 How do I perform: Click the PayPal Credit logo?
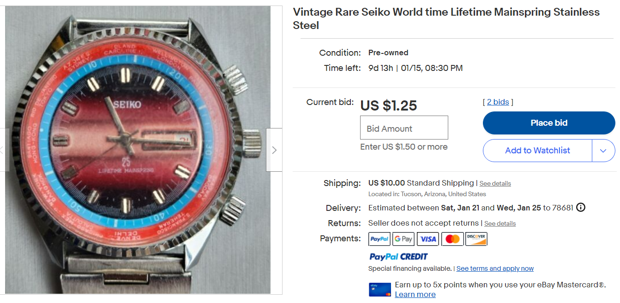click(398, 256)
